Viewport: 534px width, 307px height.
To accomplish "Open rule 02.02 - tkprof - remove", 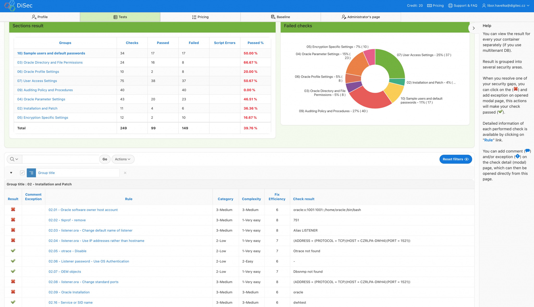I will coord(67,220).
